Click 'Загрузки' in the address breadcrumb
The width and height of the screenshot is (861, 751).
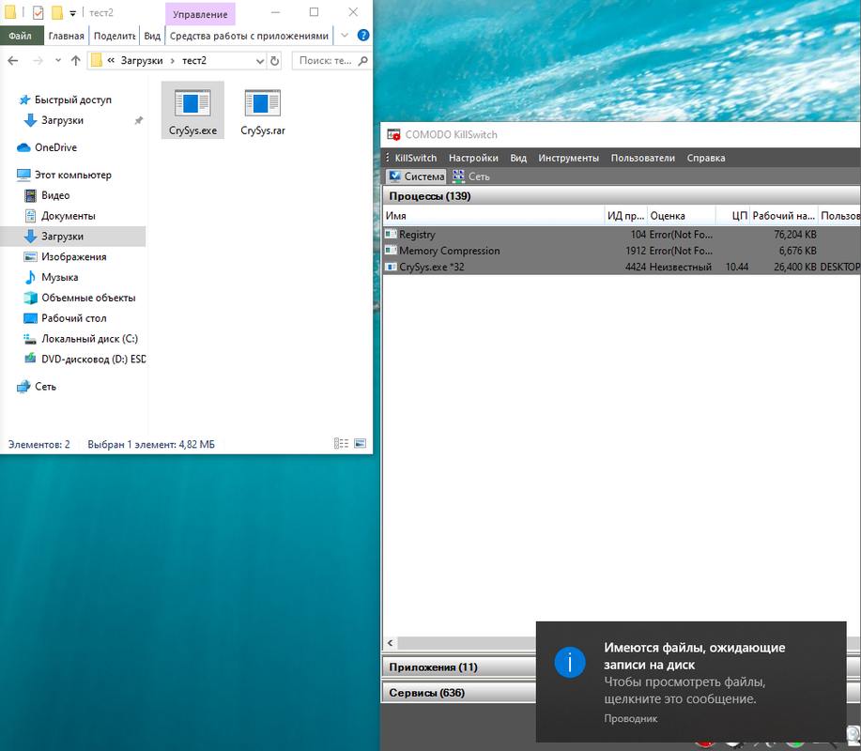(x=142, y=60)
